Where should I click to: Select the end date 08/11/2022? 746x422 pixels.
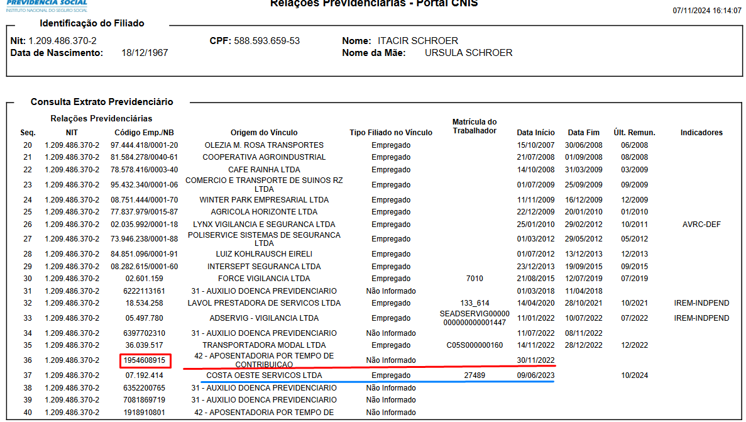click(584, 333)
